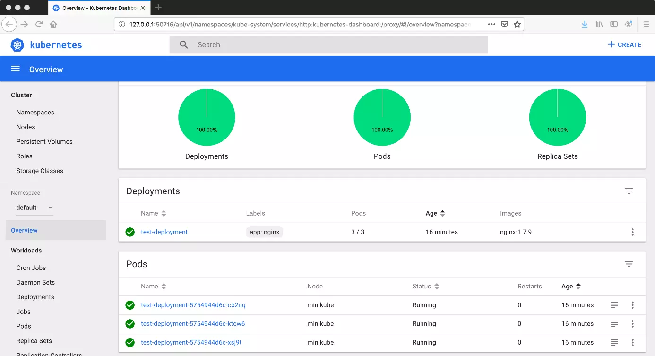Screen dimensions: 655x356
Task: Open the test-deployment link
Action: tap(164, 232)
